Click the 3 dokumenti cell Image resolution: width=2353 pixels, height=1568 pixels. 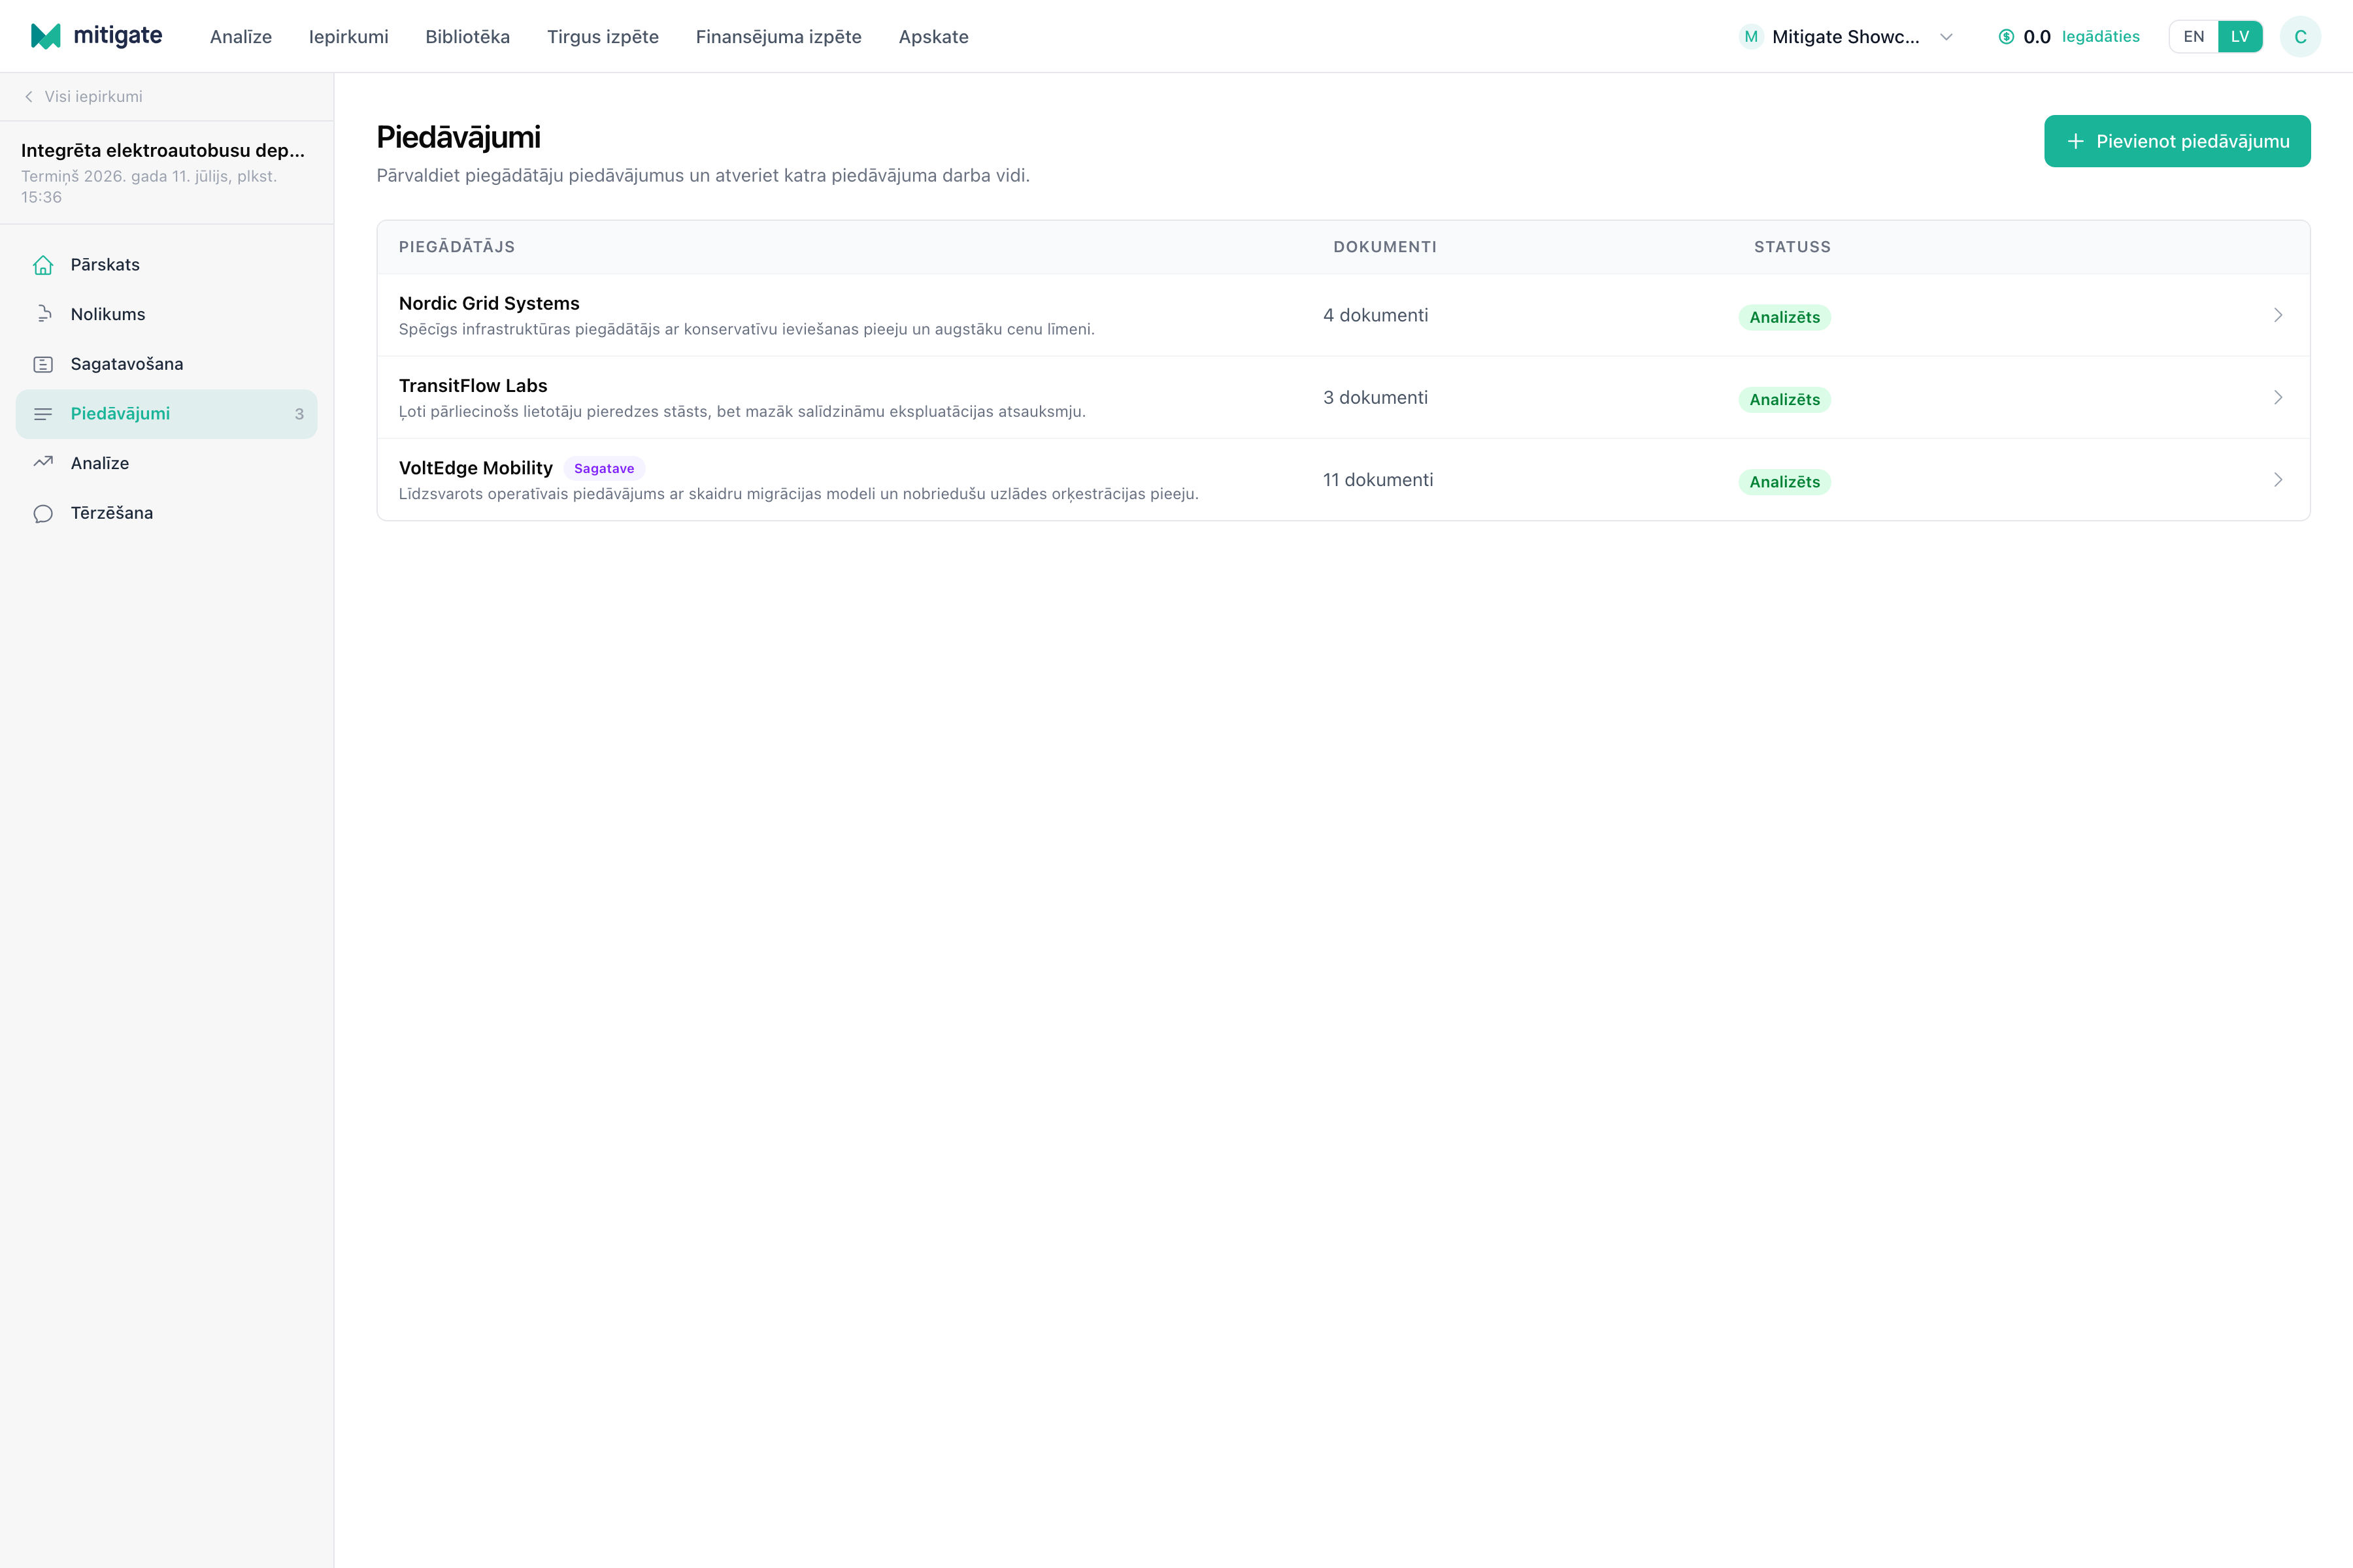click(1376, 397)
